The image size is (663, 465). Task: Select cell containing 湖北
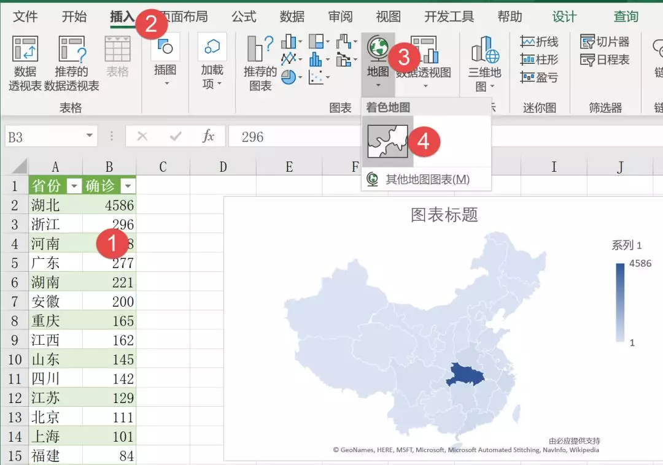(55, 205)
